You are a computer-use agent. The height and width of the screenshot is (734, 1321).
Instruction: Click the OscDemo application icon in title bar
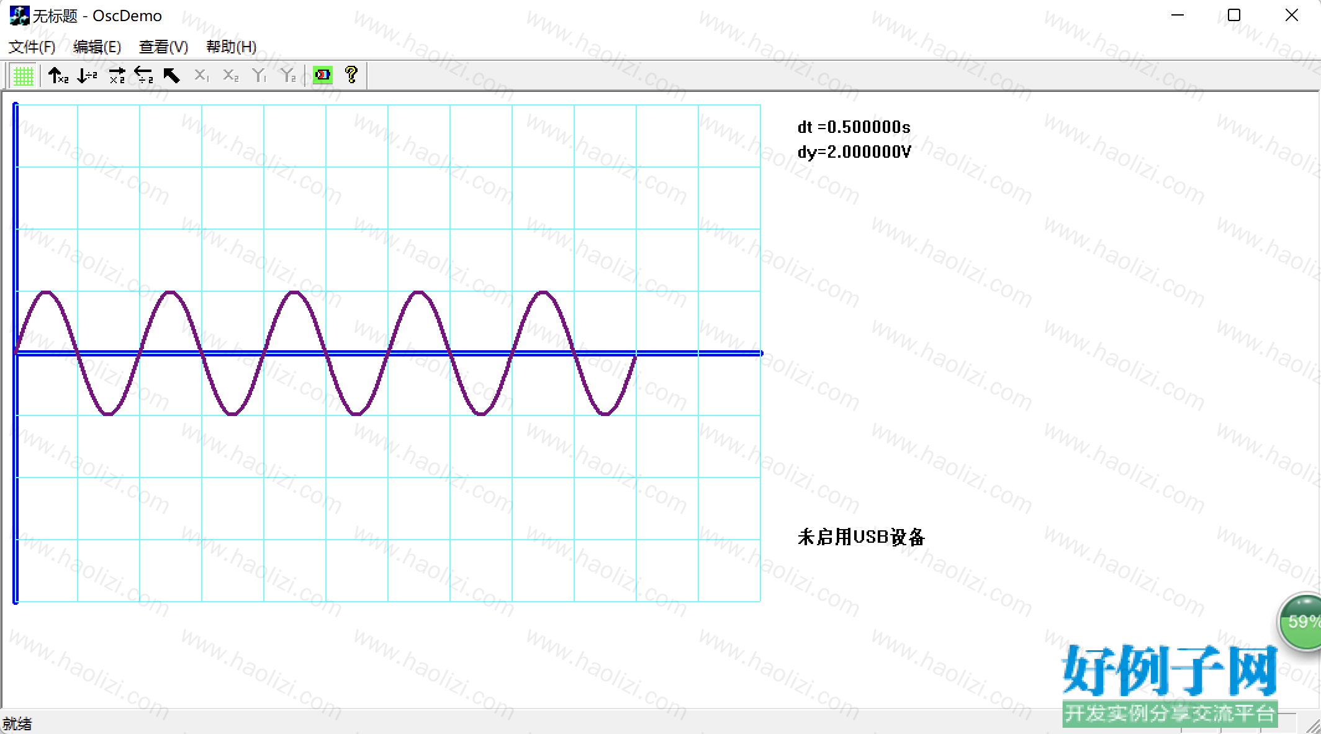tap(19, 16)
